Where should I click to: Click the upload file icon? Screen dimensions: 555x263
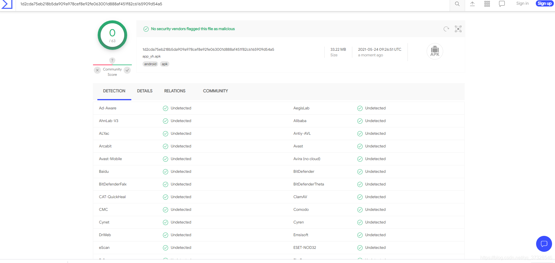472,4
